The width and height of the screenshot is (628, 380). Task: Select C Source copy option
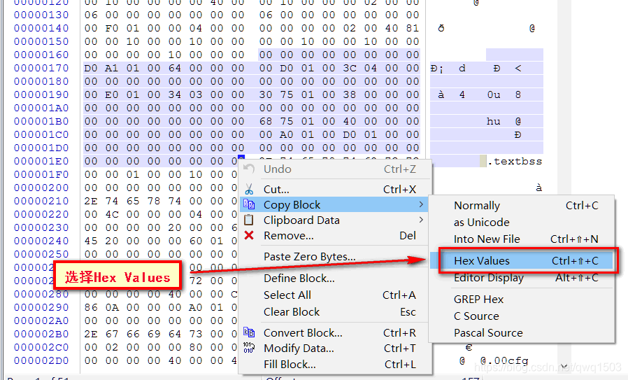point(522,316)
